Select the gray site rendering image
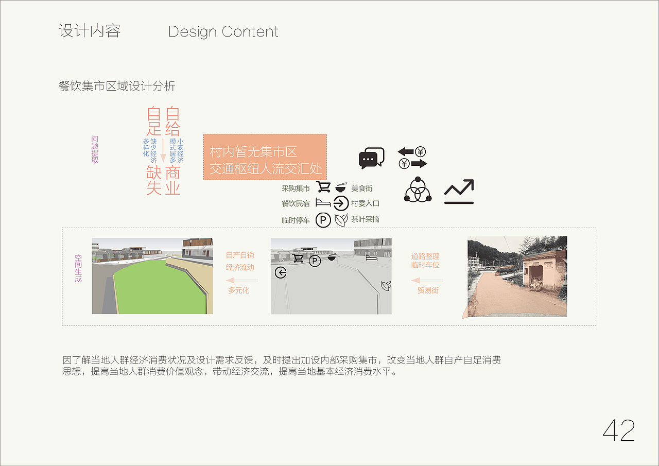 point(331,276)
